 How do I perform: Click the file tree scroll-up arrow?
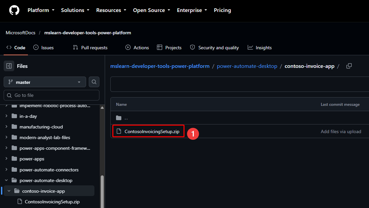coord(102,107)
